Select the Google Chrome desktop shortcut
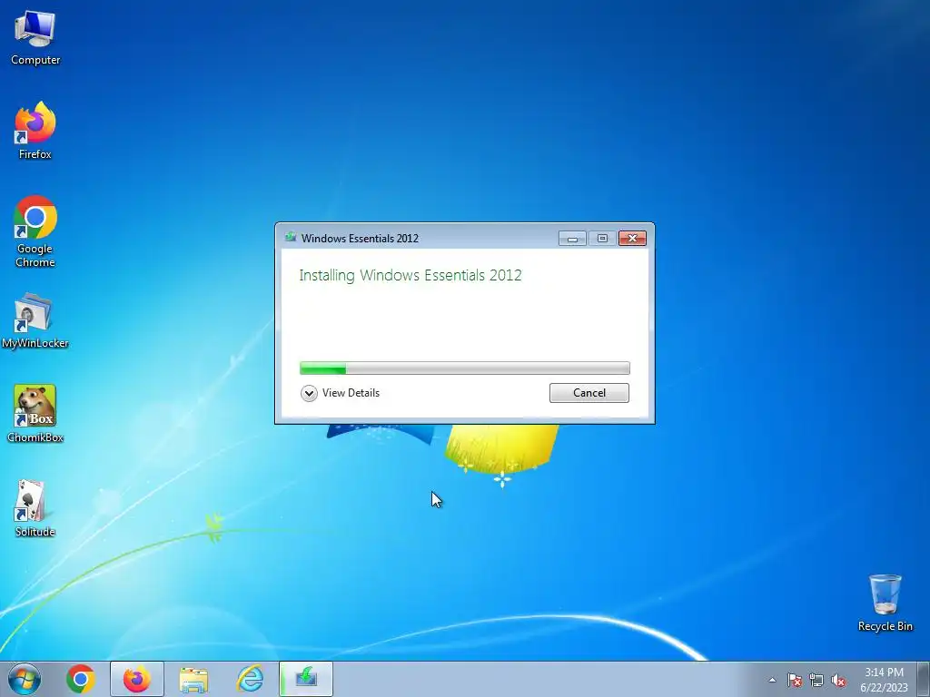 35,231
